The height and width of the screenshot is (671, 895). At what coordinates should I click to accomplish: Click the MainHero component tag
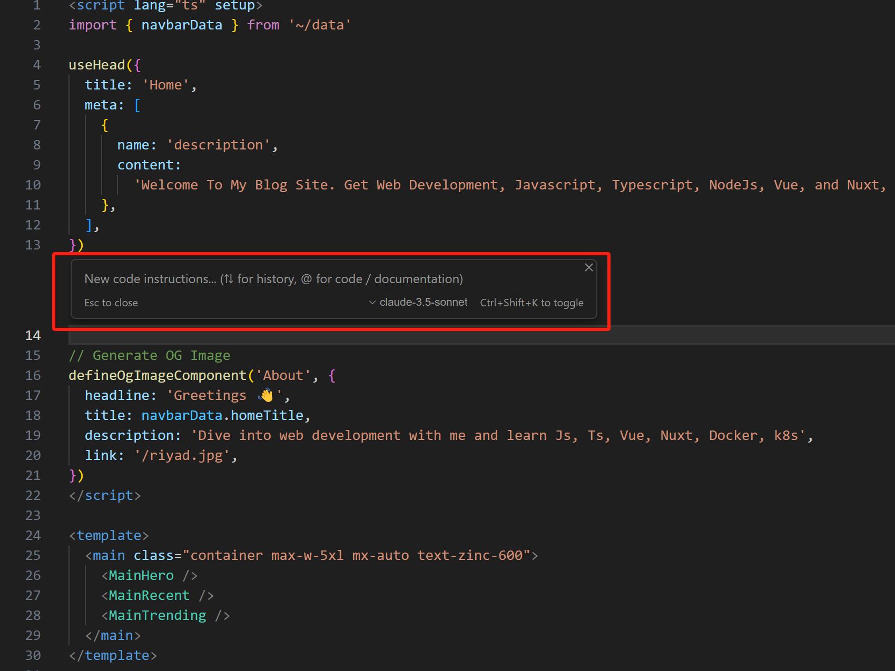[141, 575]
